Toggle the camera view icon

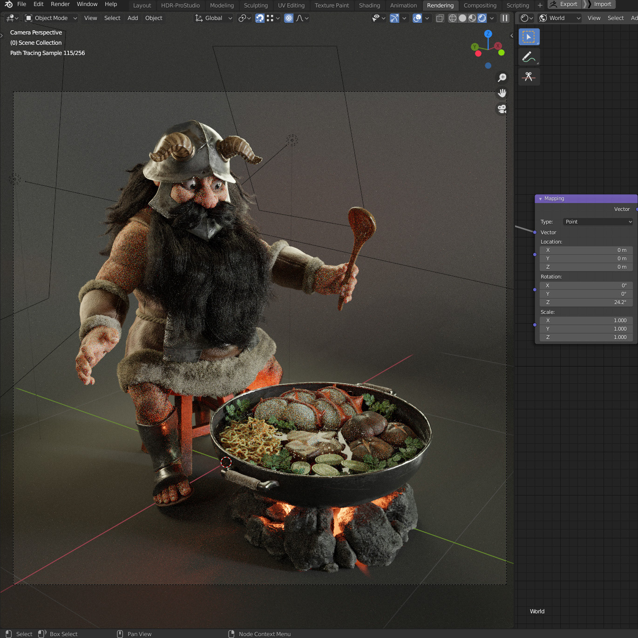[x=502, y=109]
